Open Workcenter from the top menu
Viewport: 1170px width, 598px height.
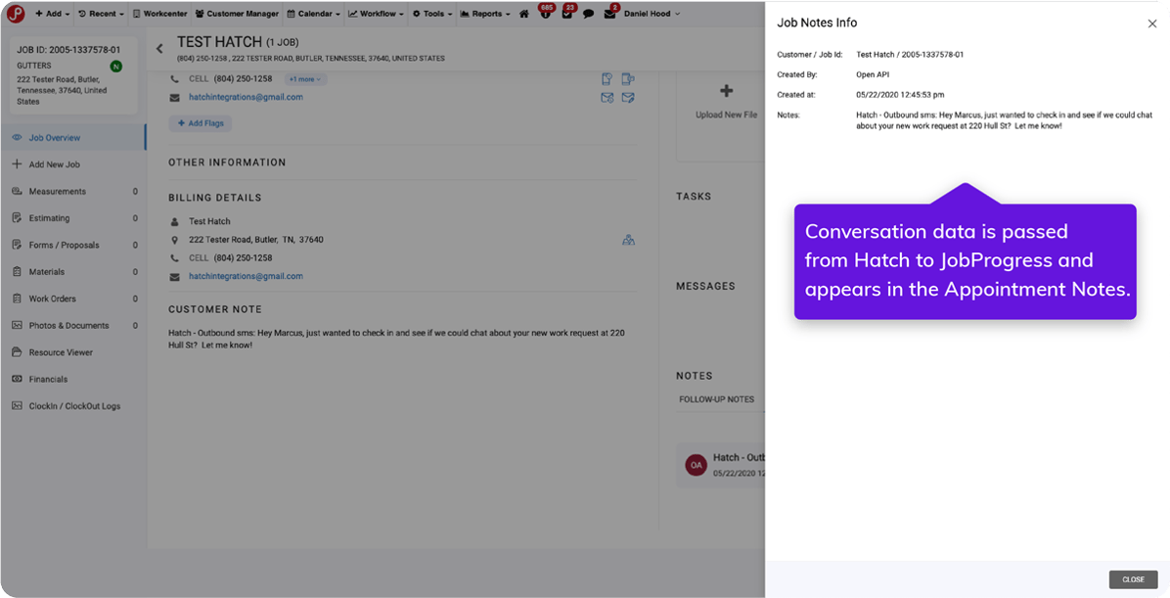(x=160, y=14)
